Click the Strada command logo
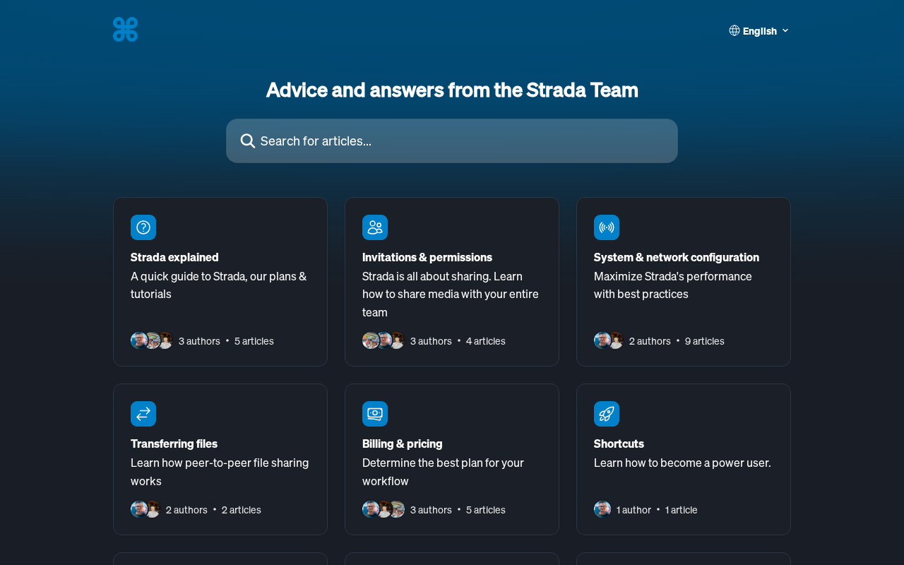 click(125, 30)
